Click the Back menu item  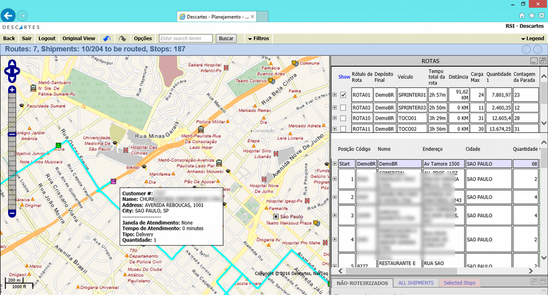click(9, 38)
